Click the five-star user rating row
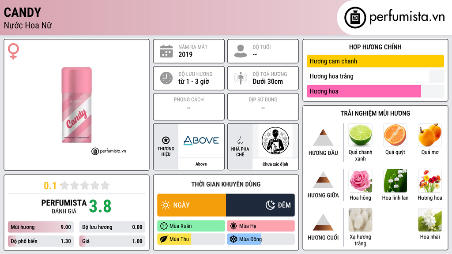This screenshot has width=452, height=254. [85, 186]
